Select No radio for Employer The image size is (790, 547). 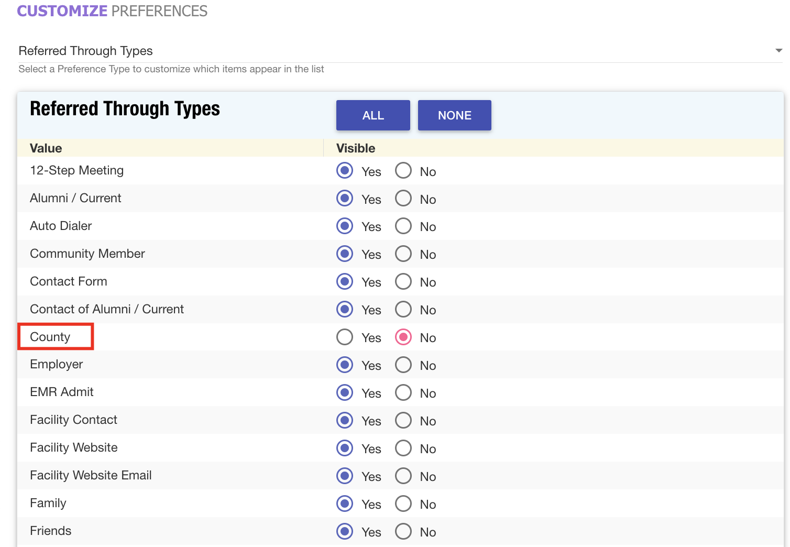tap(403, 365)
